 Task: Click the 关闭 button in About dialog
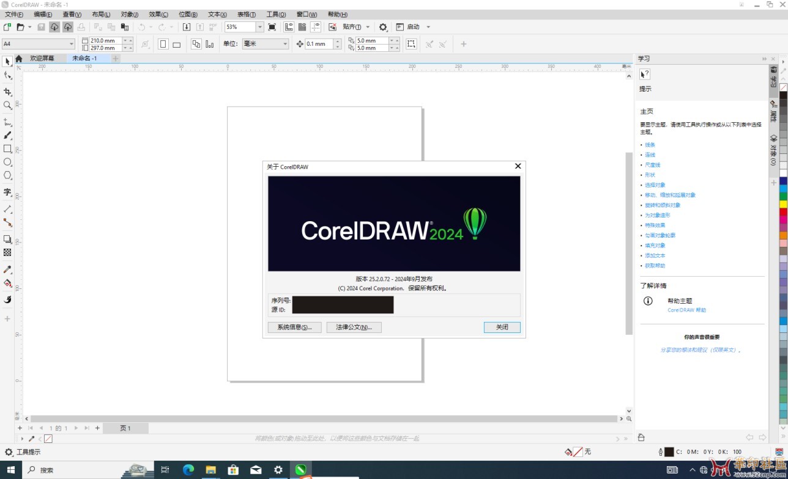[x=502, y=327]
